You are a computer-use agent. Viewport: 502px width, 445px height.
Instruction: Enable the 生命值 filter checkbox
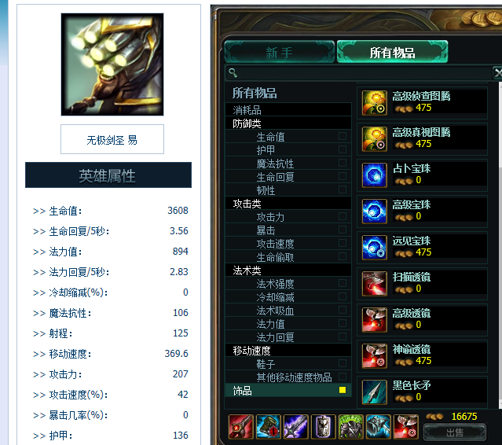pos(343,137)
